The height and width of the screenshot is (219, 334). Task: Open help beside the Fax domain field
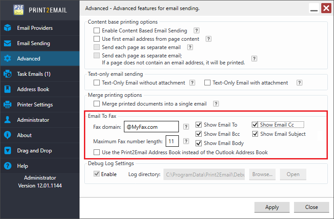(186, 127)
